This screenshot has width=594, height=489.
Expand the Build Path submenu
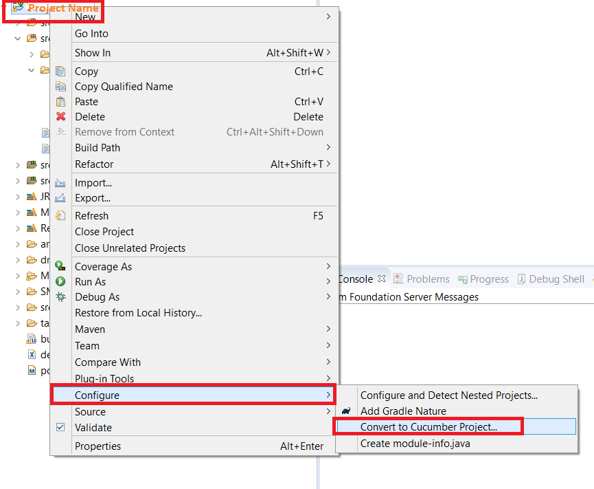328,147
